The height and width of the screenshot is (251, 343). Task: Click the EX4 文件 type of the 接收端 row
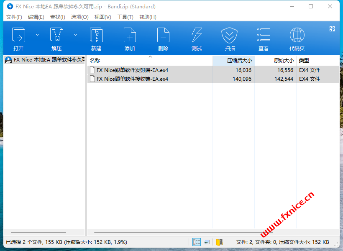310,79
